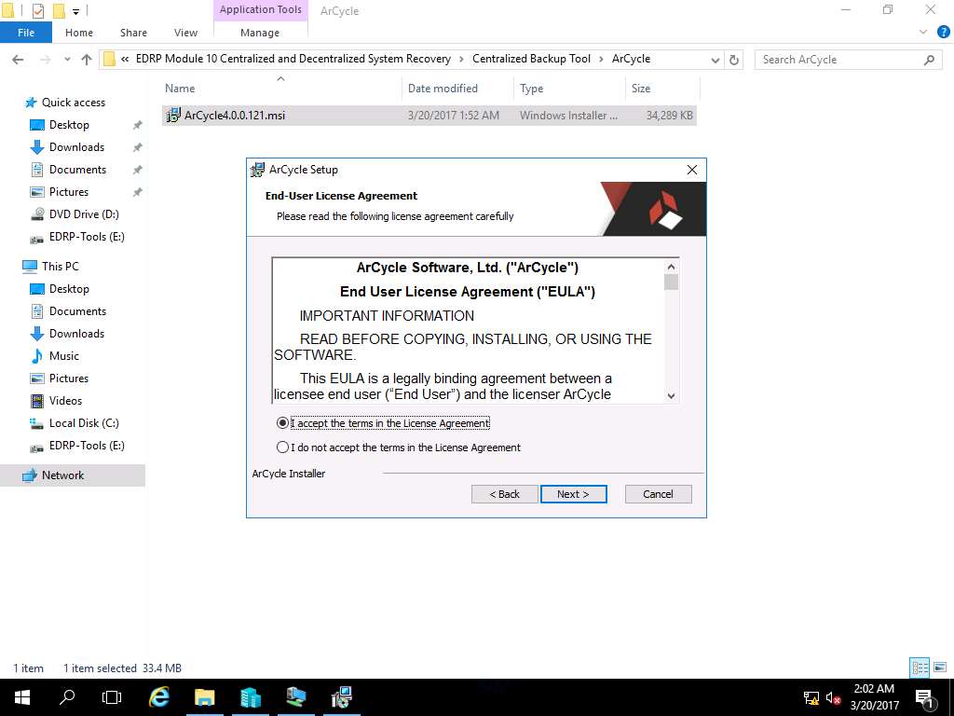Select Network in navigation pane
The width and height of the screenshot is (954, 716).
pyautogui.click(x=62, y=475)
